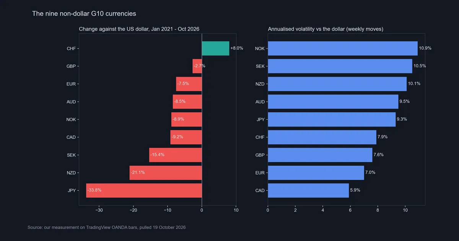Click the NOK 10.9% volatility bar
459x241 pixels.
pos(343,49)
